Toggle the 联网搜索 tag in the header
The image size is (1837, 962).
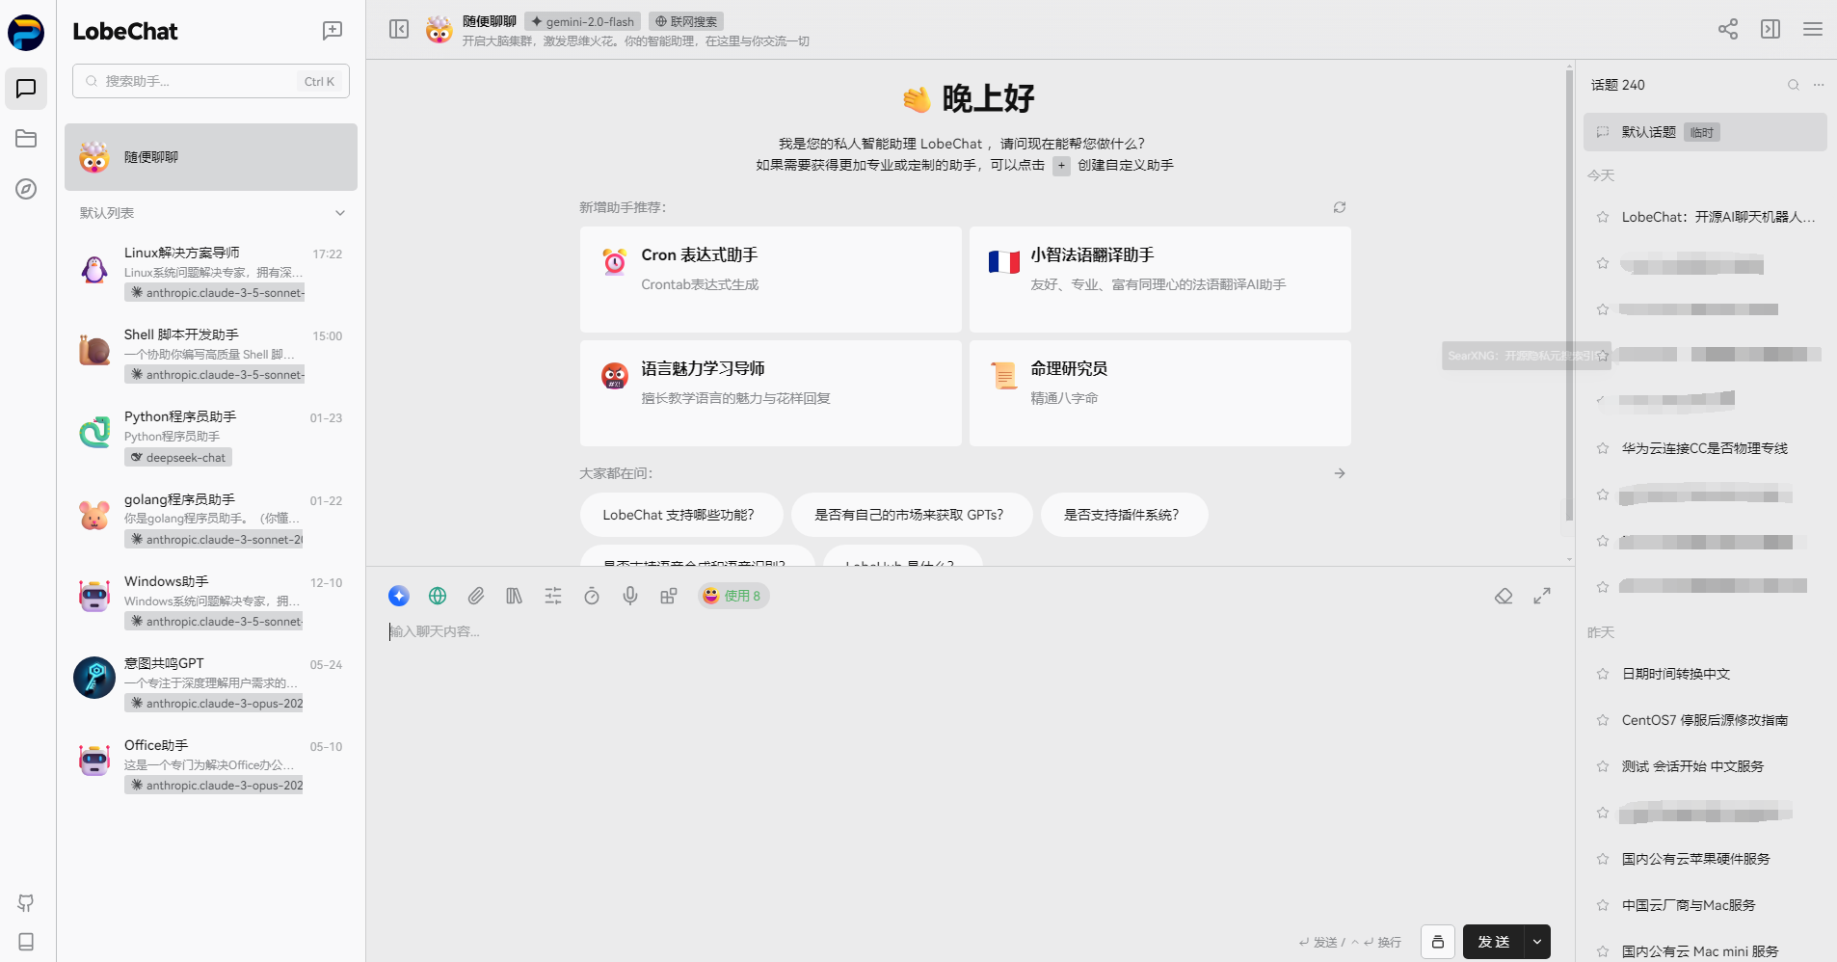(685, 20)
